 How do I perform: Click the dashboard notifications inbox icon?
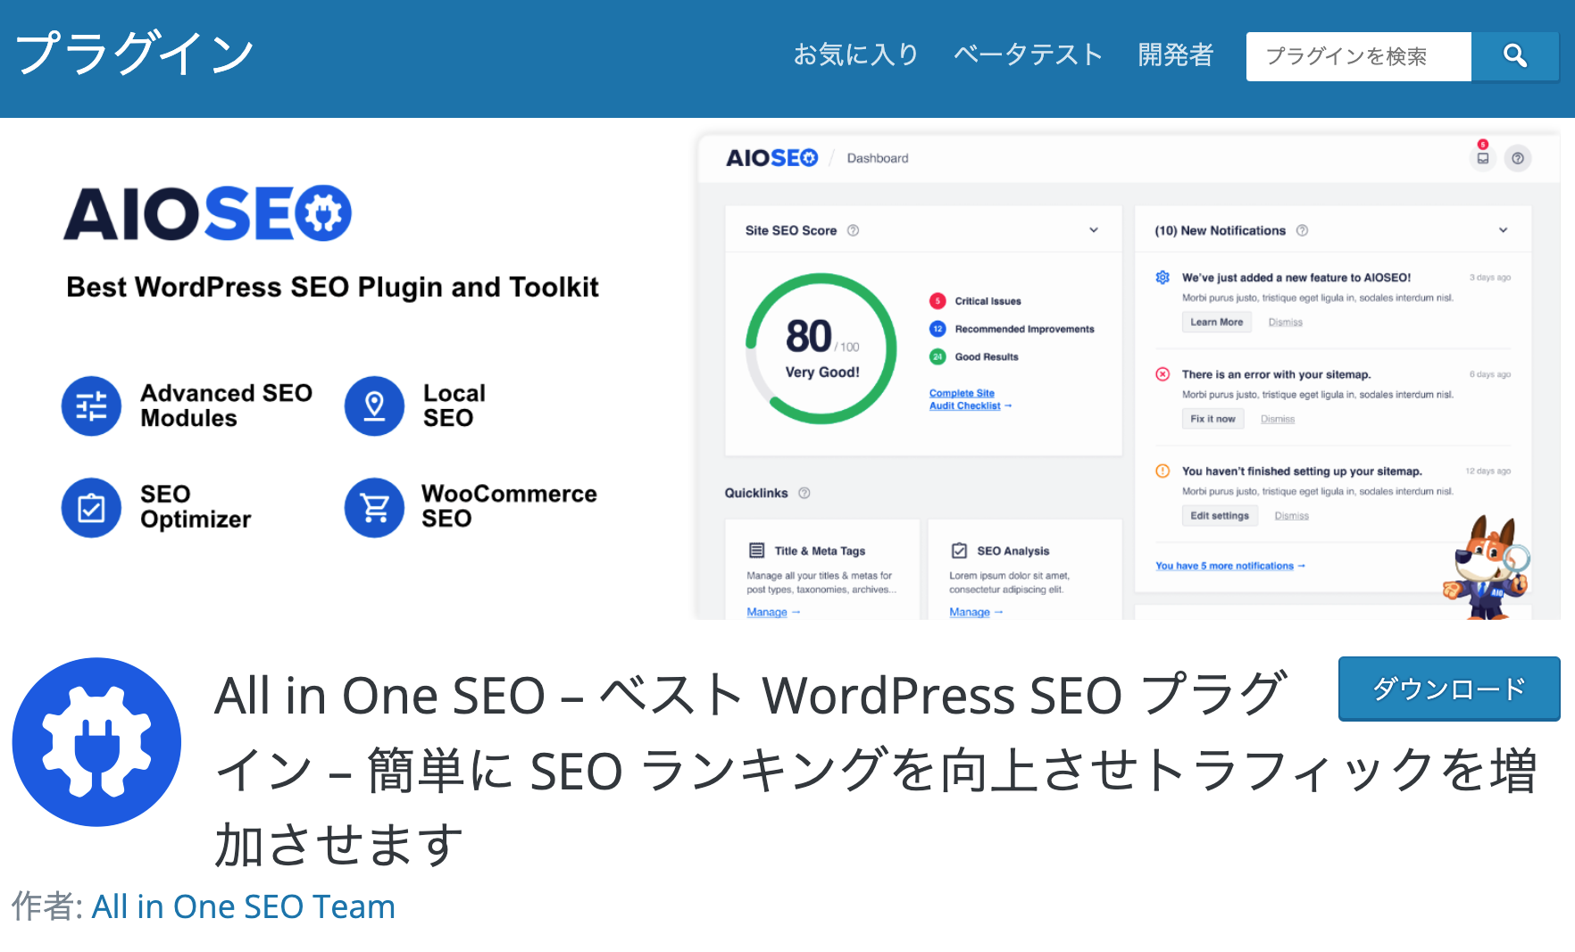[1482, 158]
